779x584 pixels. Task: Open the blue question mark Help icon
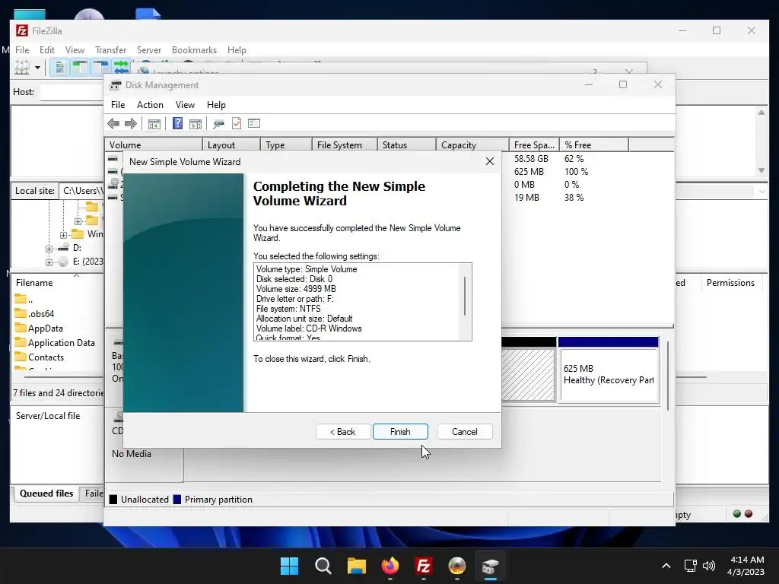point(177,123)
